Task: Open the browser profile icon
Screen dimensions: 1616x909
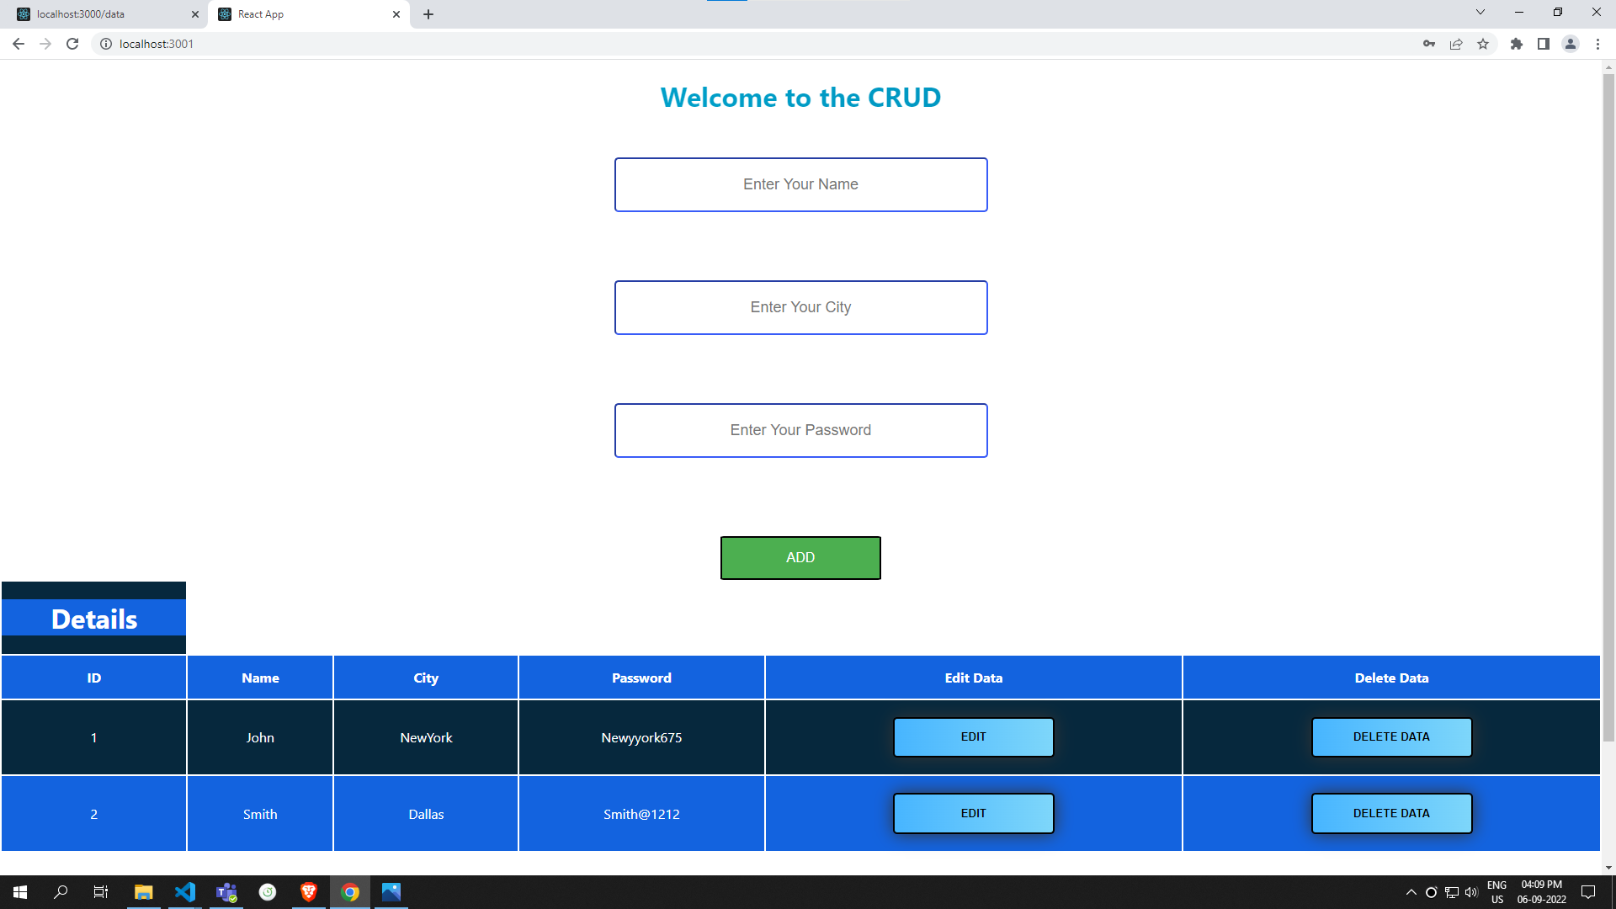Action: 1571,44
